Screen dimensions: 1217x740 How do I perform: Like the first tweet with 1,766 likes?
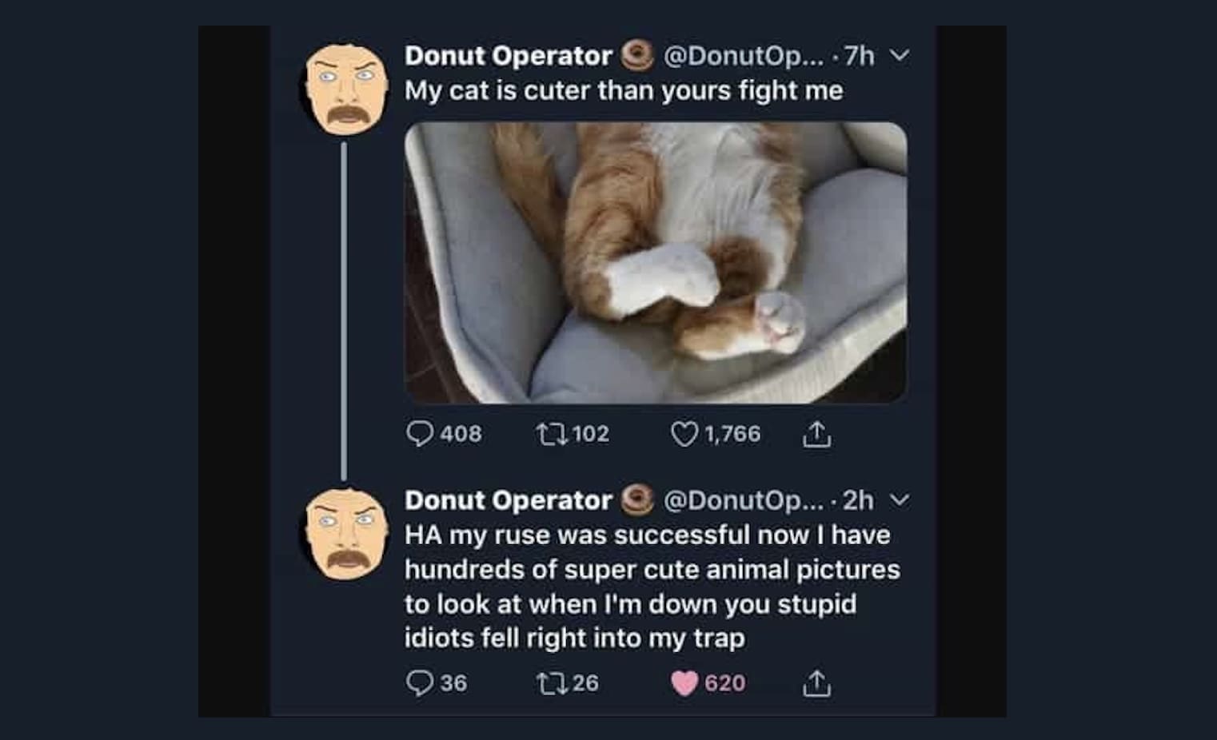point(684,434)
